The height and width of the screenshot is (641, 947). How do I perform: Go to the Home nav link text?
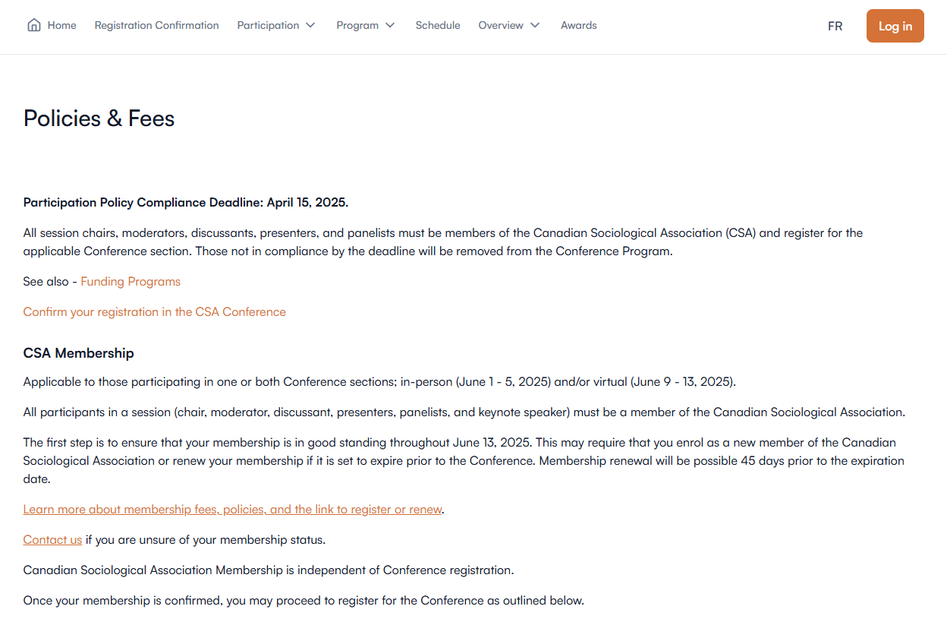(61, 25)
